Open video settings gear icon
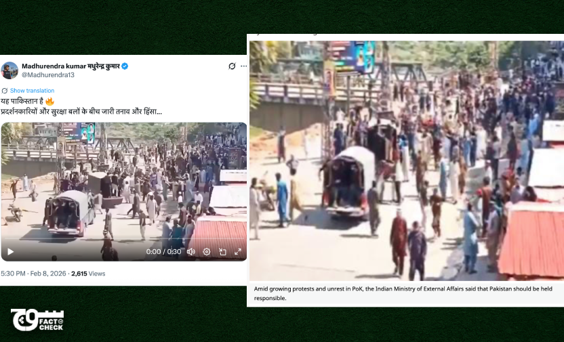This screenshot has width=564, height=342. [207, 252]
